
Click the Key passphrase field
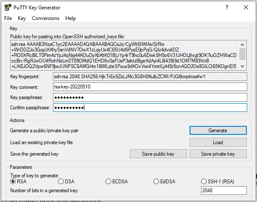[150, 97]
